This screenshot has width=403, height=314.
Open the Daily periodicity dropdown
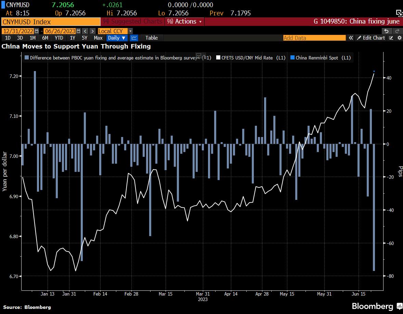pos(116,38)
